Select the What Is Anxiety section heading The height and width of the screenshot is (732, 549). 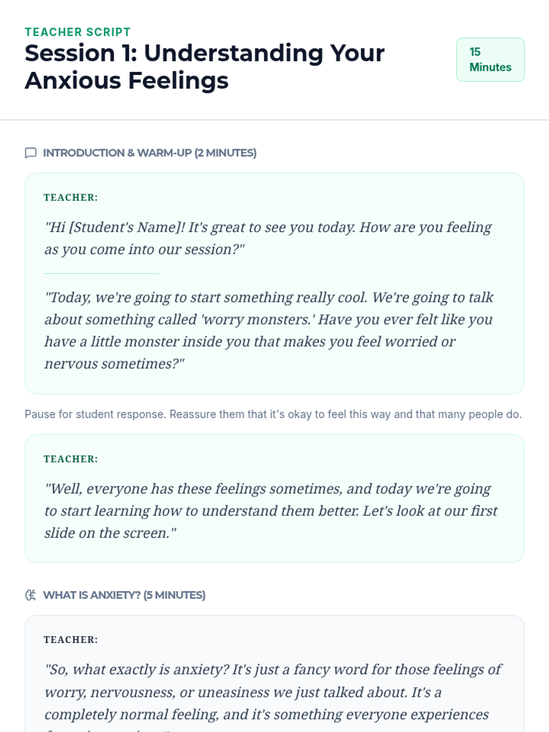pyautogui.click(x=124, y=595)
